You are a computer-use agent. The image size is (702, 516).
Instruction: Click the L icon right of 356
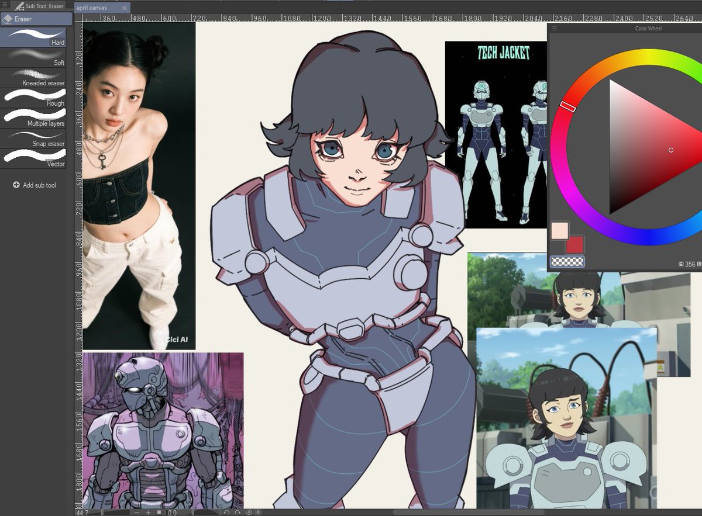click(x=699, y=264)
